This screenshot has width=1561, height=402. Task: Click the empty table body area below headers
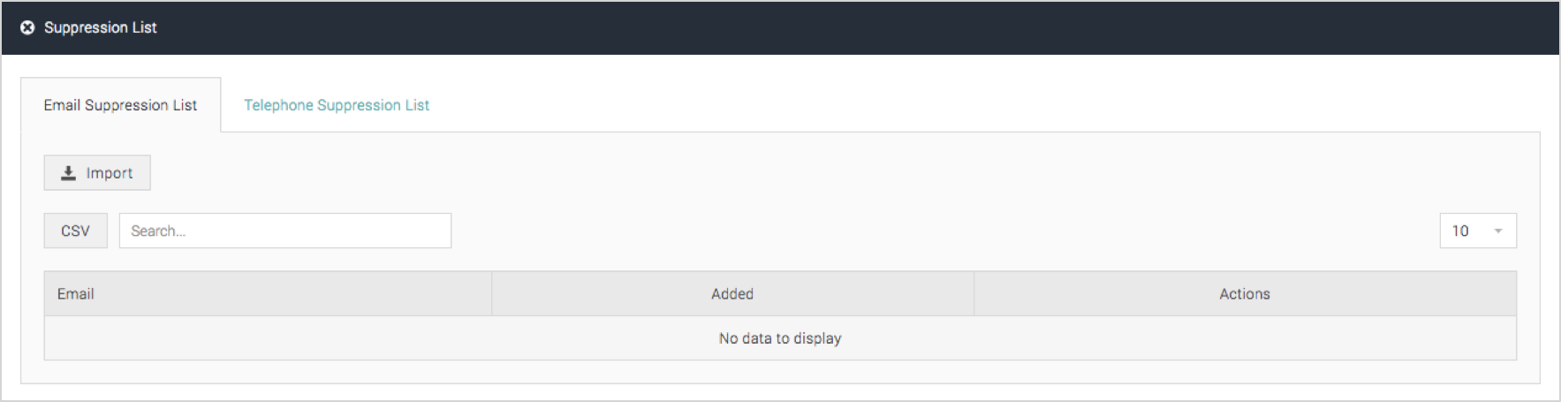tap(780, 338)
